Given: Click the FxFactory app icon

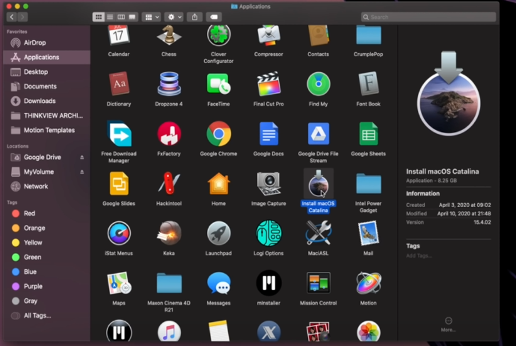Looking at the screenshot, I should [x=169, y=134].
